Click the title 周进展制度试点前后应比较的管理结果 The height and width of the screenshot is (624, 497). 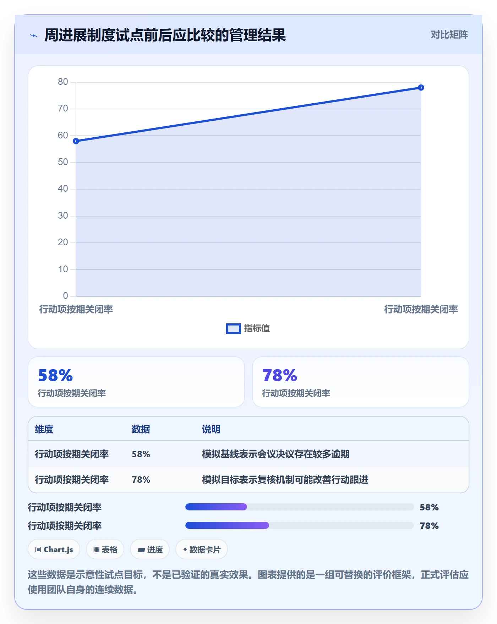coord(165,35)
